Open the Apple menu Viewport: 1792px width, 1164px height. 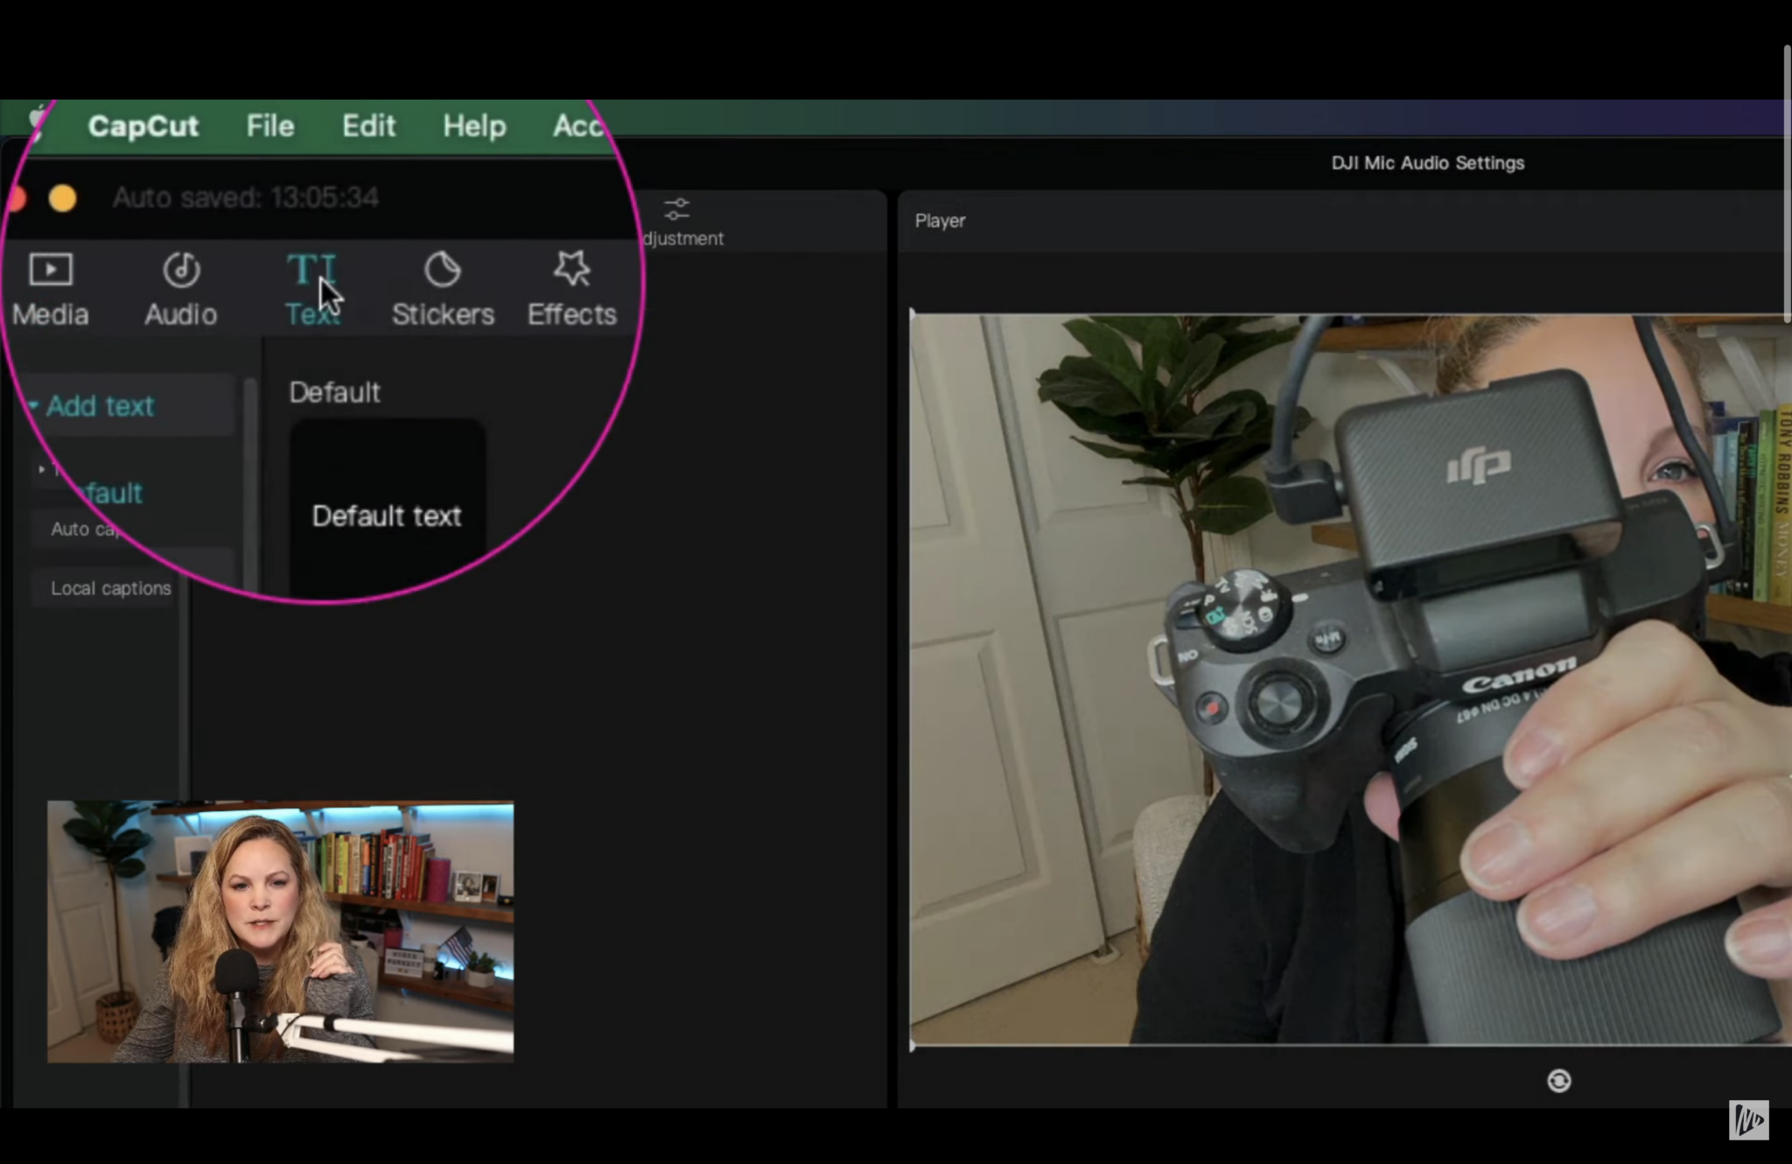click(x=37, y=123)
